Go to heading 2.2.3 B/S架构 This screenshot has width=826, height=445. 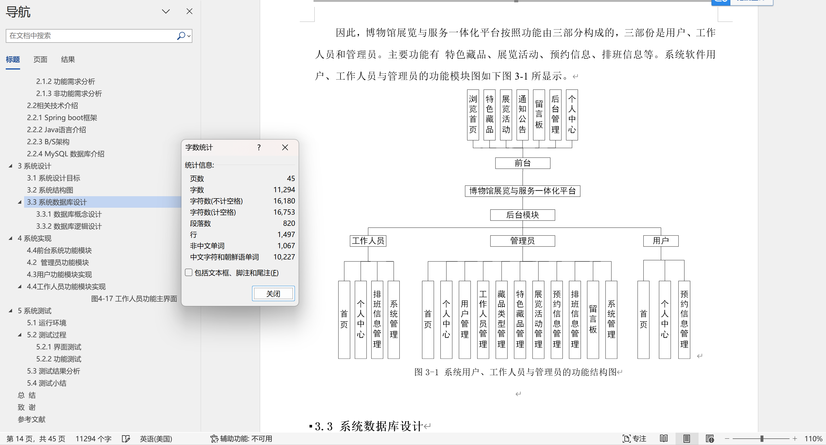pos(48,142)
